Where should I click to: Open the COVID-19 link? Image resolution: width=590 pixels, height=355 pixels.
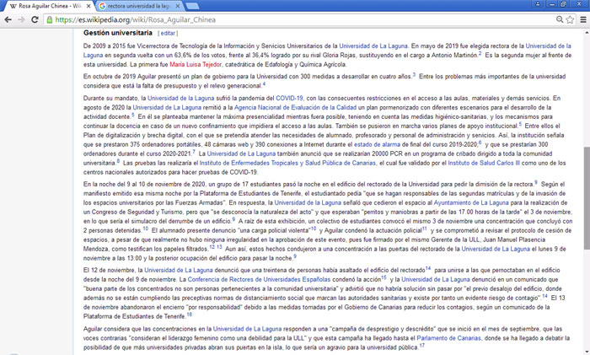(x=289, y=99)
